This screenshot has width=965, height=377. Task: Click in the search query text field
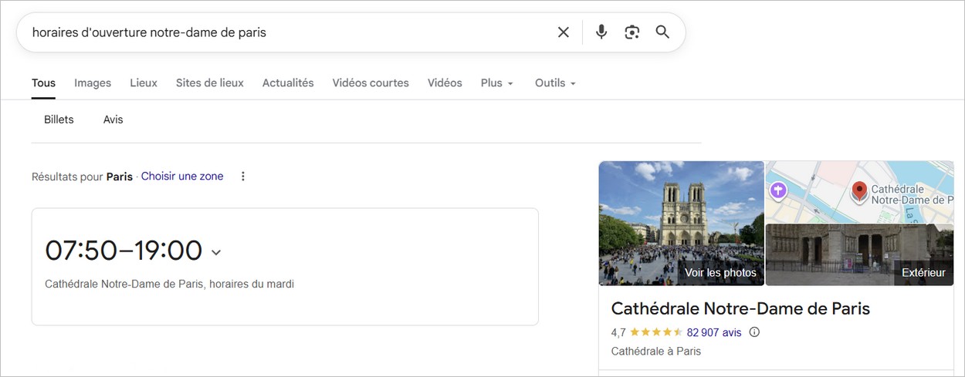click(286, 32)
